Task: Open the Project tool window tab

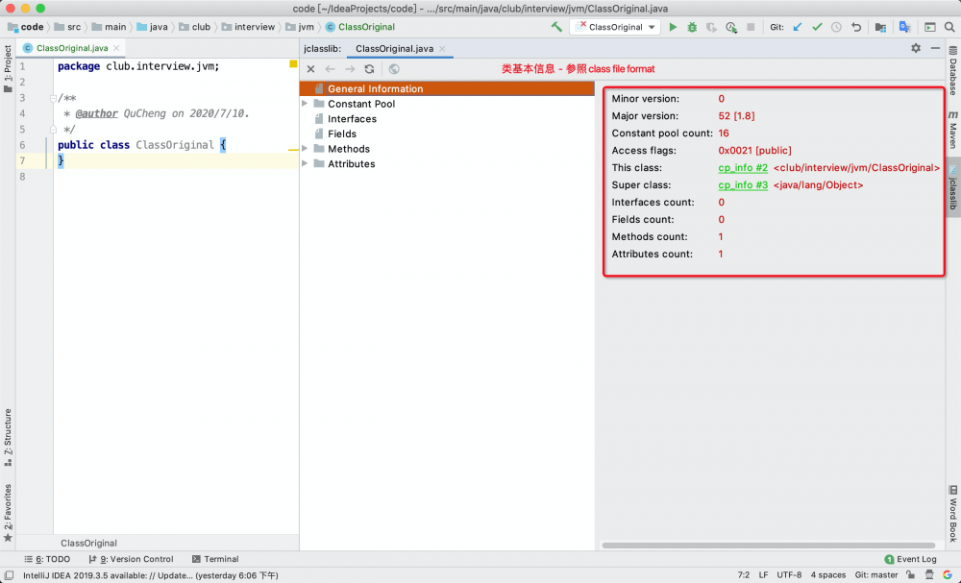Action: point(8,68)
